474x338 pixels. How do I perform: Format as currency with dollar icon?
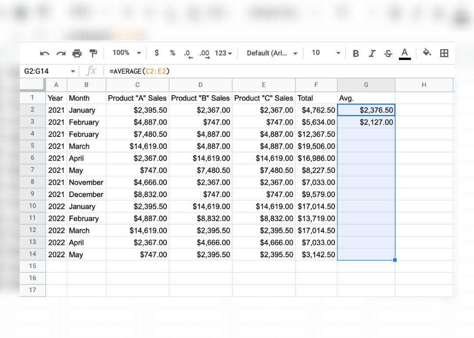(x=157, y=53)
